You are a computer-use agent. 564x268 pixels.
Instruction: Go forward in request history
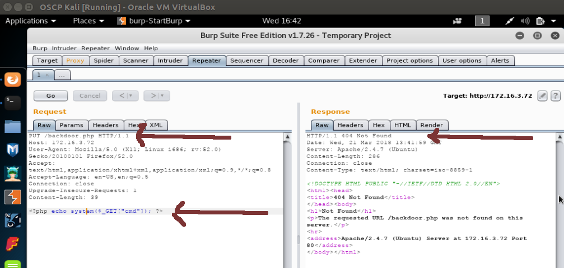(153, 96)
